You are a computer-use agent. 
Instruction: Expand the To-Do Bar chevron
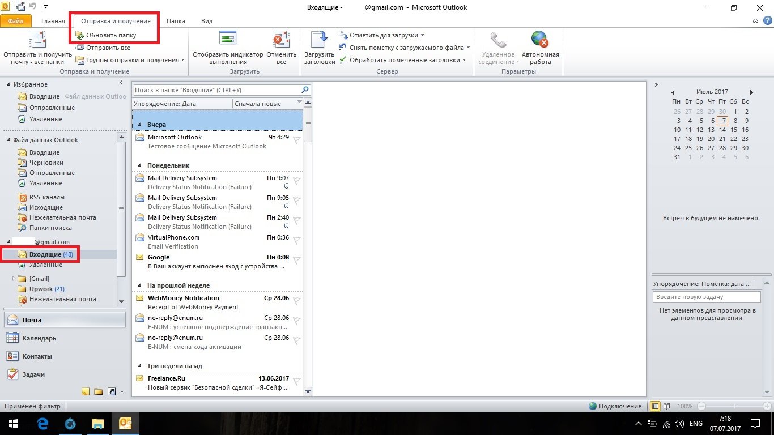tap(656, 85)
